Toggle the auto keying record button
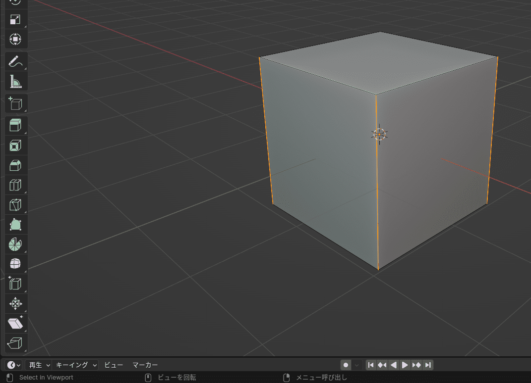The width and height of the screenshot is (531, 383). pyautogui.click(x=346, y=365)
